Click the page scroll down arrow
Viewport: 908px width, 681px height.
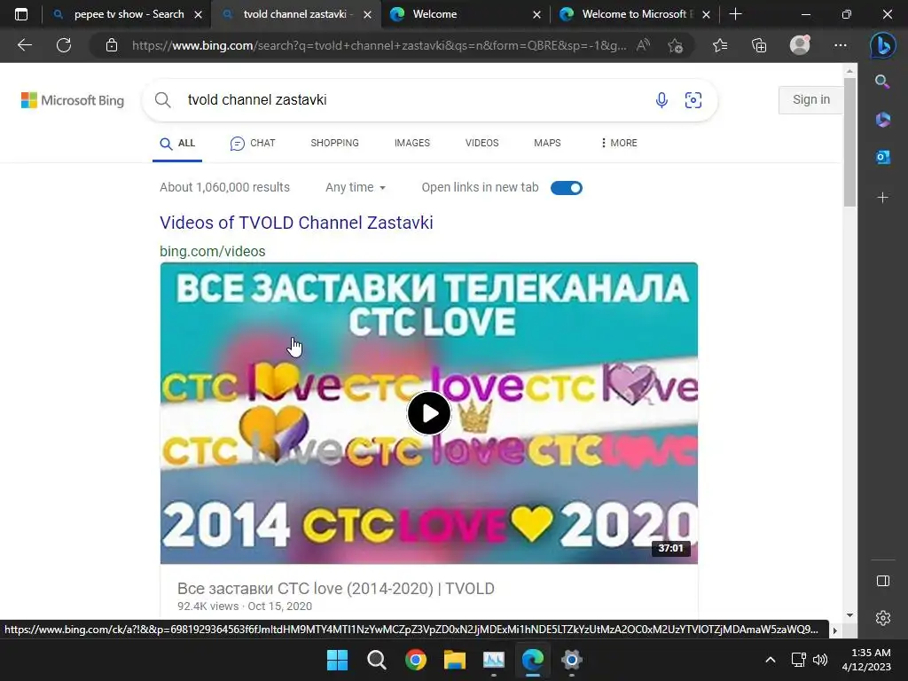[x=849, y=615]
